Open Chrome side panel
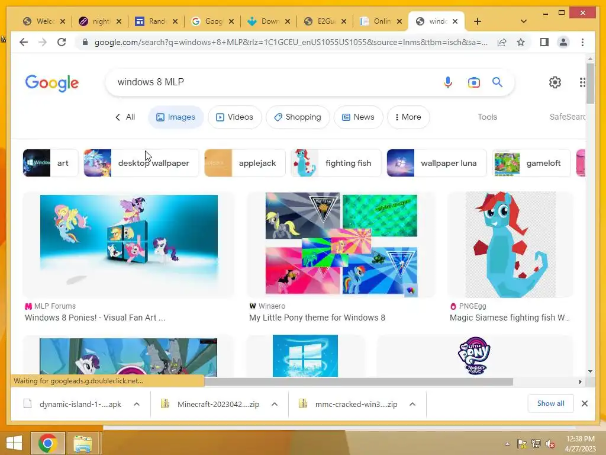 coord(544,42)
